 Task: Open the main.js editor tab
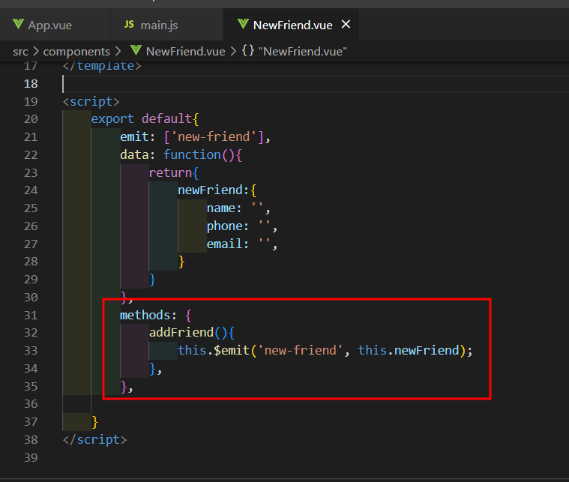tap(159, 25)
